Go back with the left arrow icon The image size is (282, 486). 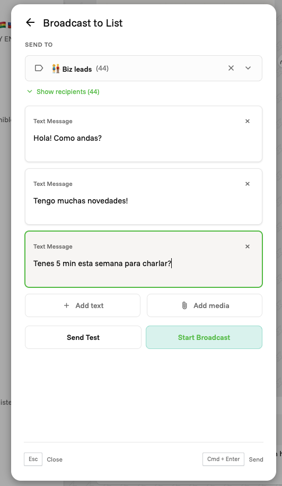[x=30, y=22]
